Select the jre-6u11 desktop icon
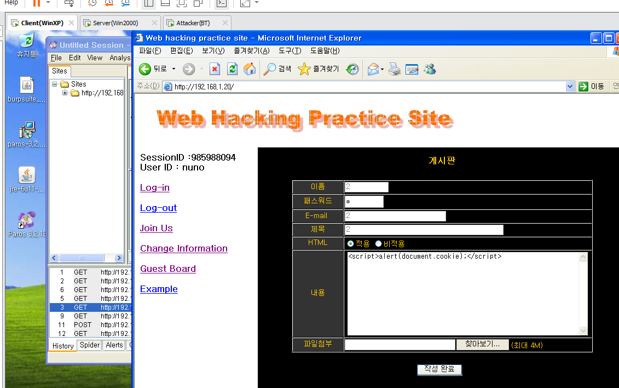 [26, 175]
